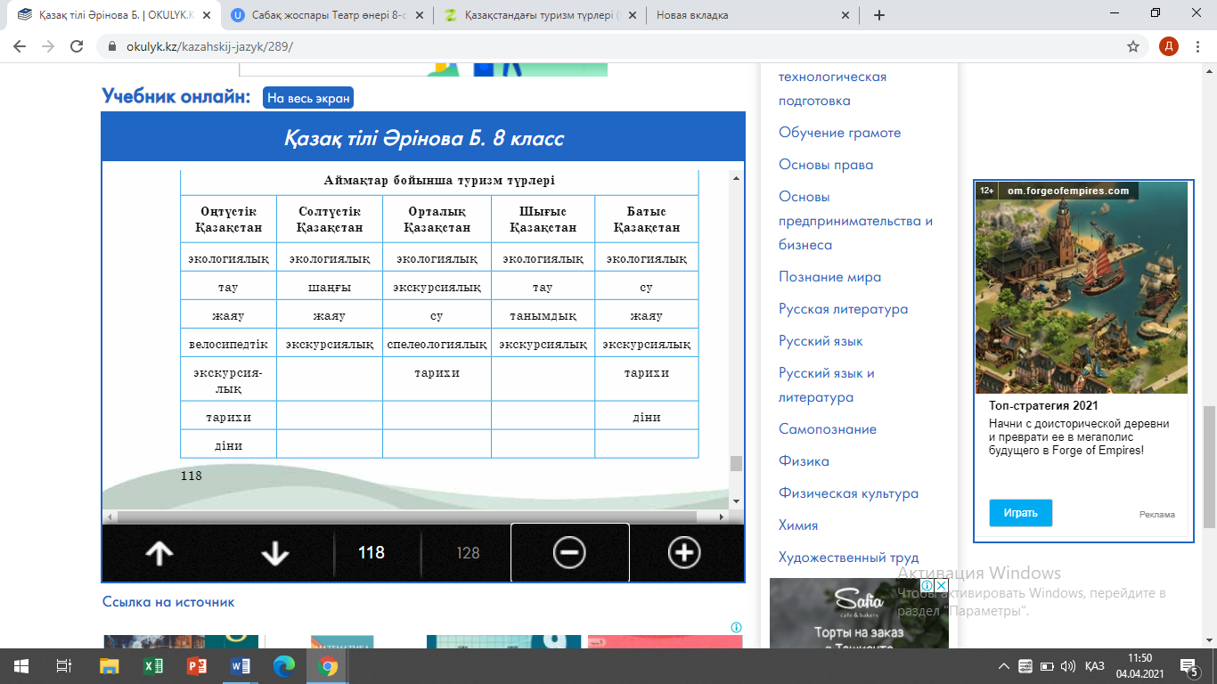Open Химия subject link
Screen dimensions: 1217x684
(x=798, y=525)
